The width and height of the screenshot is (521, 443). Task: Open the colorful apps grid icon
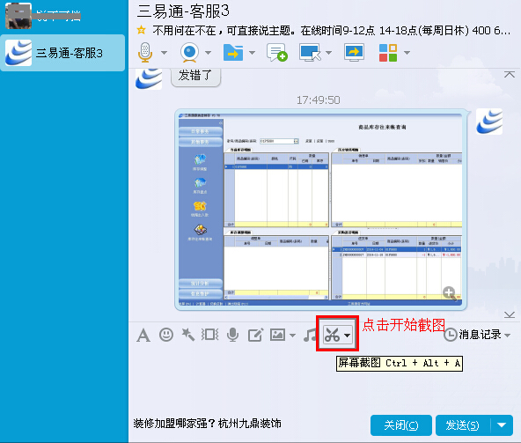388,53
